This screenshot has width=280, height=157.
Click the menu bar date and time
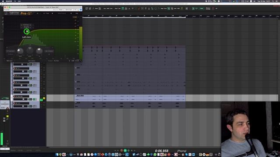pos(263,1)
